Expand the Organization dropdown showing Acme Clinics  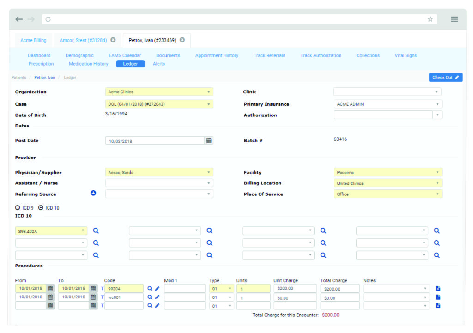point(159,92)
